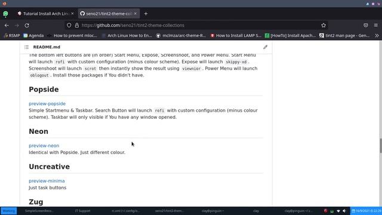Open the RSMP bookmark
This screenshot has height=215, width=382.
pyautogui.click(x=12, y=36)
